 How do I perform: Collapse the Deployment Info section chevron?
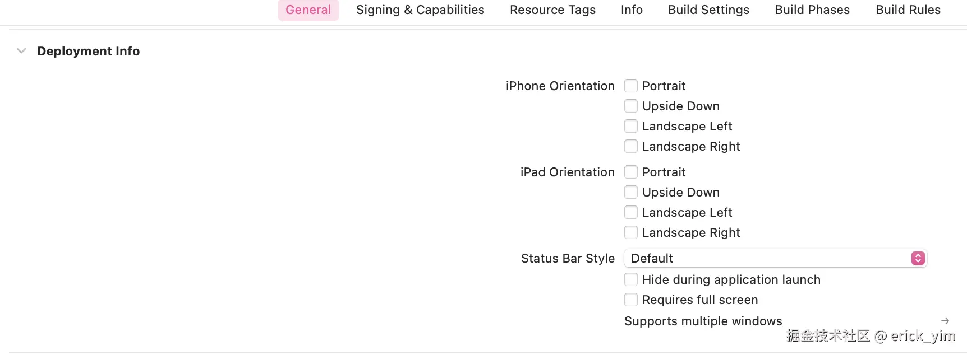(21, 51)
